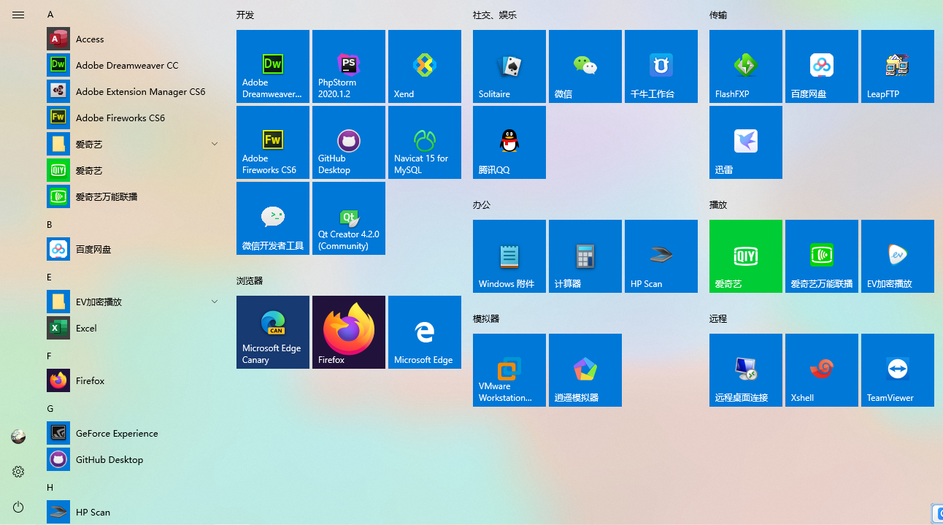
Task: Launch the HP Scan tile
Action: [x=661, y=256]
